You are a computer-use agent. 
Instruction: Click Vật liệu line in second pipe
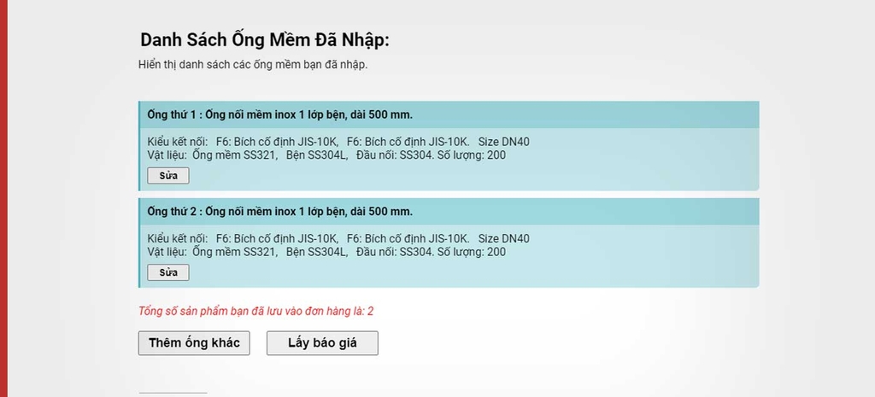point(326,252)
